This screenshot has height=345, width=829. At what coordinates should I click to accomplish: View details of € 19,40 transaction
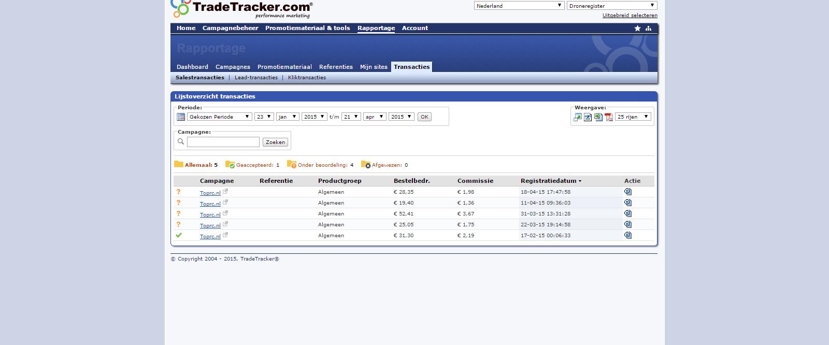point(628,203)
